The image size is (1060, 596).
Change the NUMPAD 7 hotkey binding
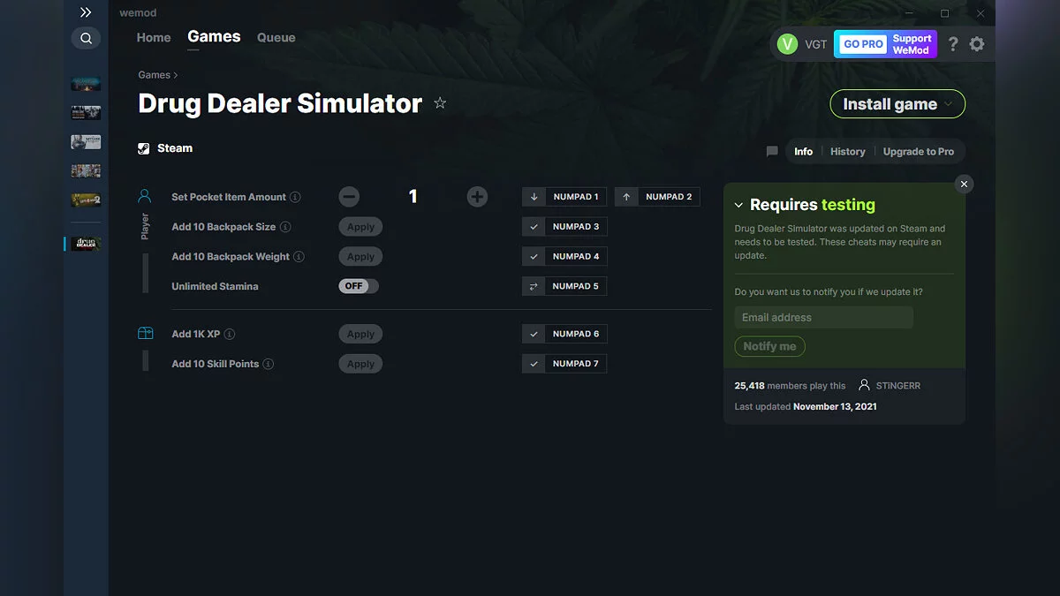[x=576, y=364]
